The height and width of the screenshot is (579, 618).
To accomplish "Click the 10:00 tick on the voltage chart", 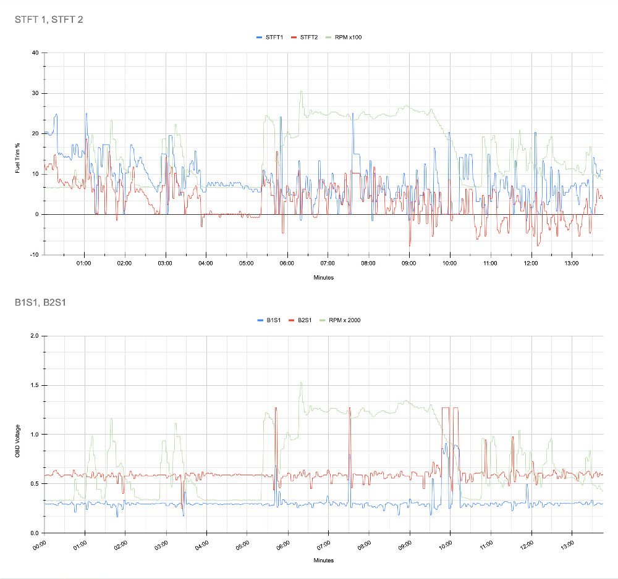I will click(x=446, y=546).
